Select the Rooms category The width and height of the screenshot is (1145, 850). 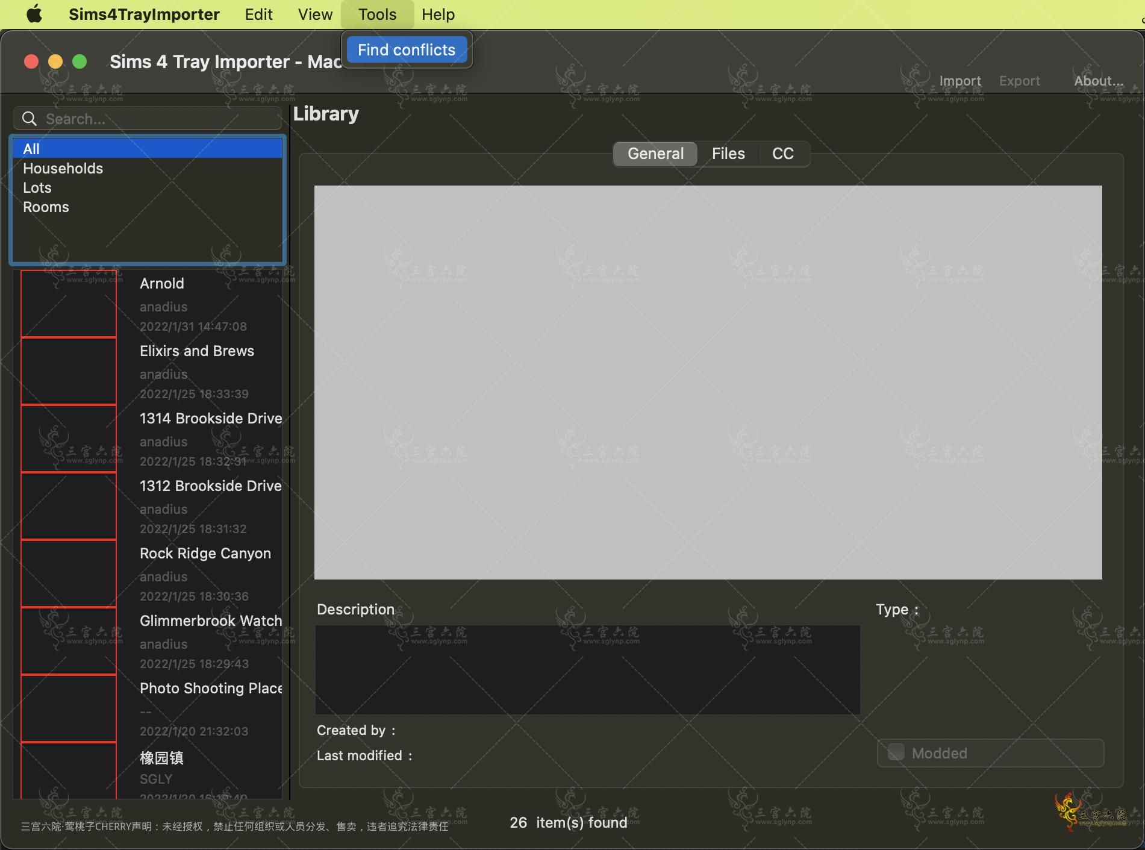coord(148,207)
